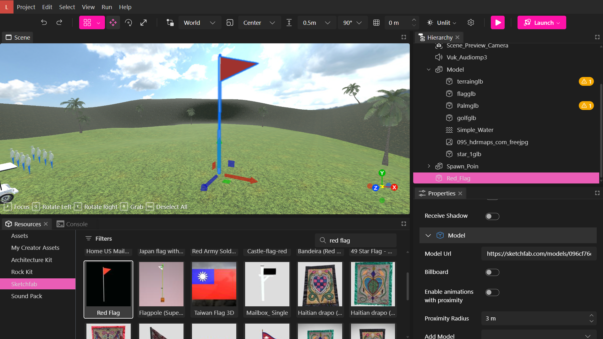Image resolution: width=603 pixels, height=339 pixels.
Task: Select Sketchfab in resources sidebar
Action: [38, 284]
